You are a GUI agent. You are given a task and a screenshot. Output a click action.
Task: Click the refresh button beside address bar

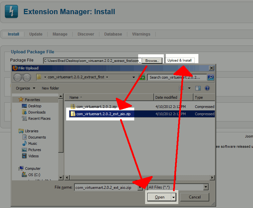[142, 77]
